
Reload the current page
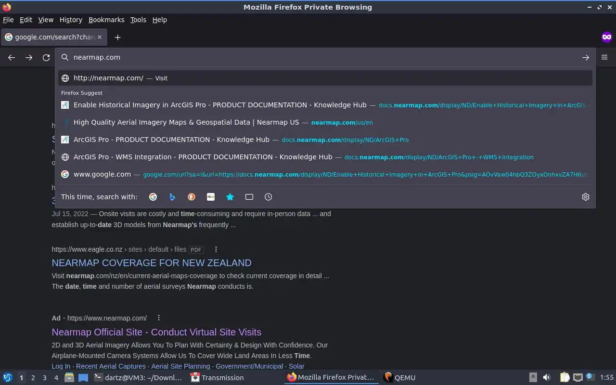[x=46, y=57]
